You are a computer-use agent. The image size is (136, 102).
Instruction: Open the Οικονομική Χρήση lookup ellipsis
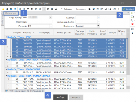[x=99, y=22]
